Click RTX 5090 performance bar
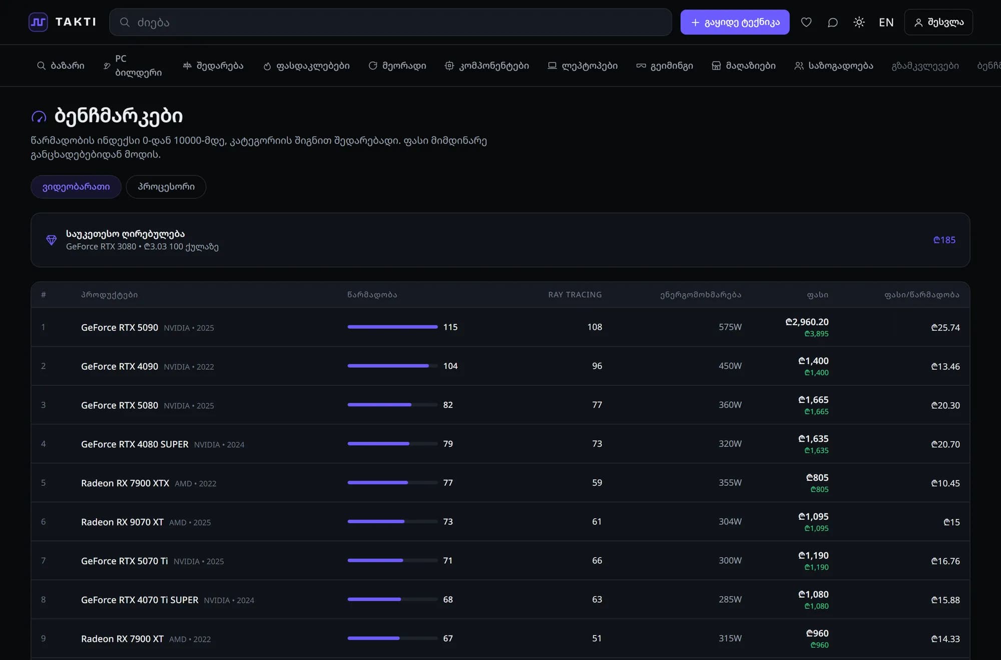 [x=392, y=327]
